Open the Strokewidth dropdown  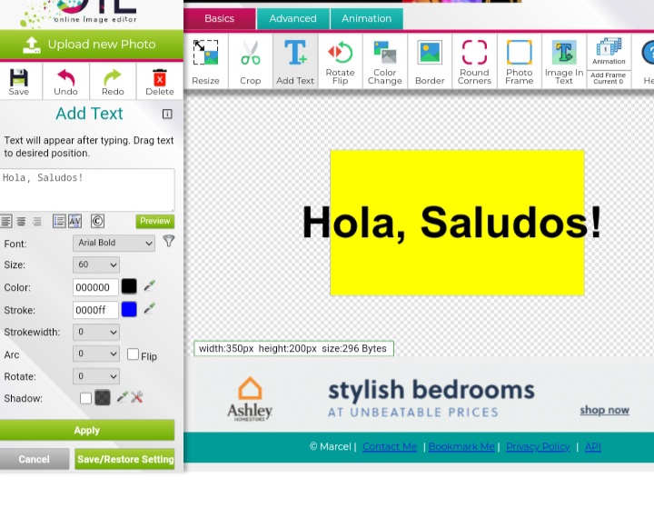pos(95,333)
